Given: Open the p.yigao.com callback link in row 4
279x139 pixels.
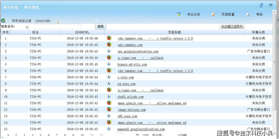Looking at the screenshot, I should coord(141,58).
